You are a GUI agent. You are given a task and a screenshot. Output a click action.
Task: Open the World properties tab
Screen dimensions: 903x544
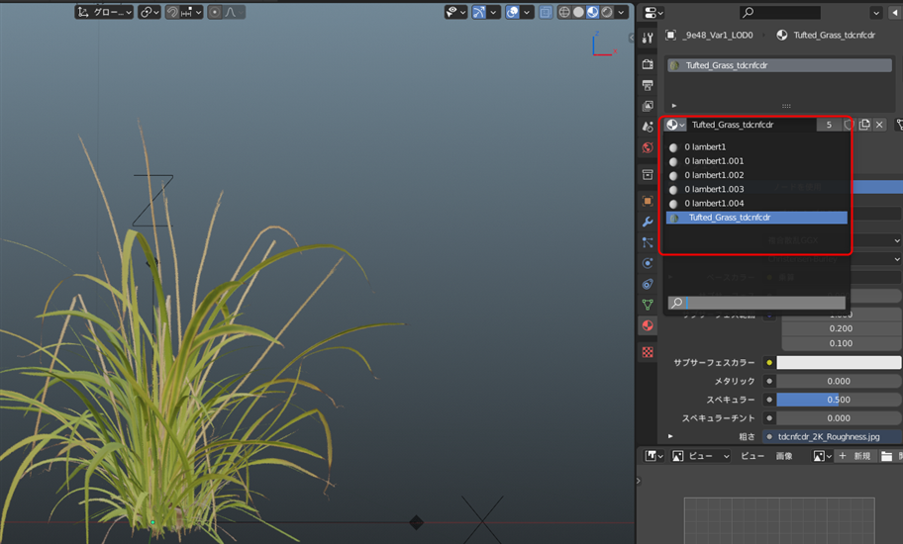pyautogui.click(x=648, y=147)
